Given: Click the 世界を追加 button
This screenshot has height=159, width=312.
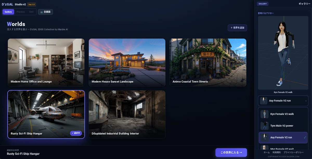Looking at the screenshot, I should pos(237,28).
